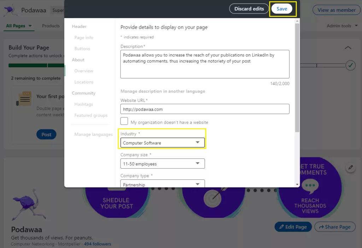Click the scrollbar up arrow in dialog
Viewport: 362px width, 248px height.
[x=297, y=21]
